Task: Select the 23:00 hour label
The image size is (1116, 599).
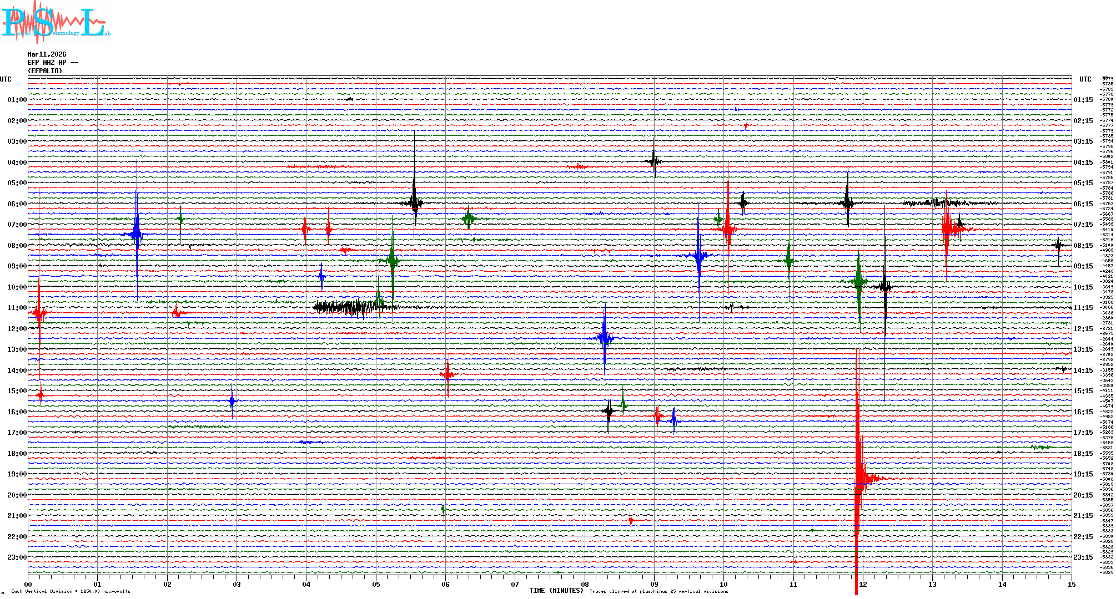Action: pos(17,557)
